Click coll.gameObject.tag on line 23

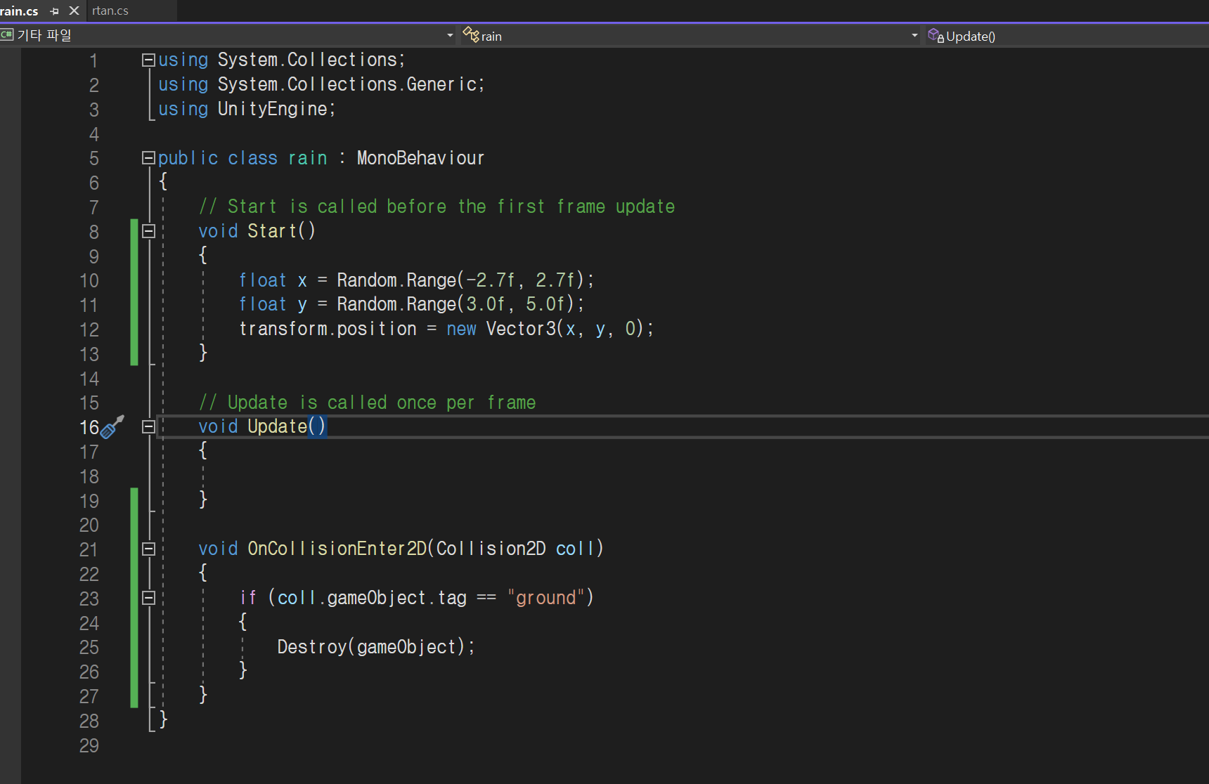coord(372,598)
